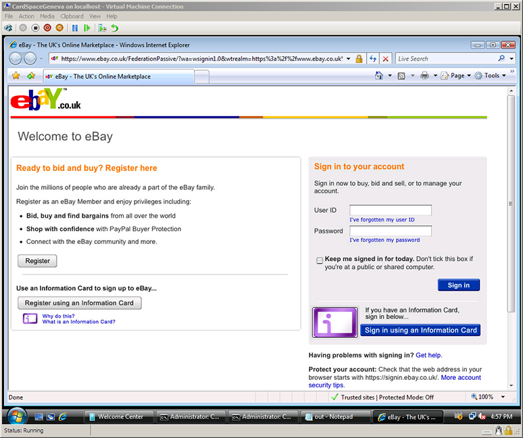Open the Clipboard menu

click(x=72, y=16)
